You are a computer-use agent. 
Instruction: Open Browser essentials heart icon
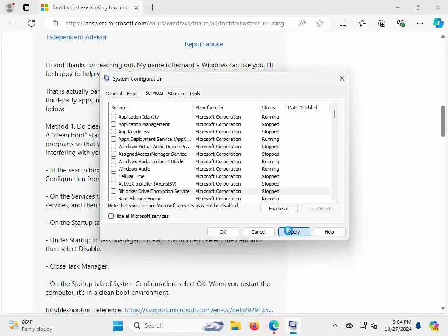point(401,23)
